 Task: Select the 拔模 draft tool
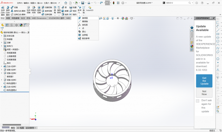[x=65, y=11]
